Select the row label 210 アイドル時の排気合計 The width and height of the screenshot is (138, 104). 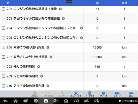click(x=26, y=86)
